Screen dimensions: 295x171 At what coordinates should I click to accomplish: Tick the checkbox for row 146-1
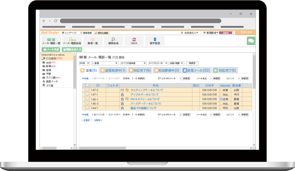click(87, 99)
